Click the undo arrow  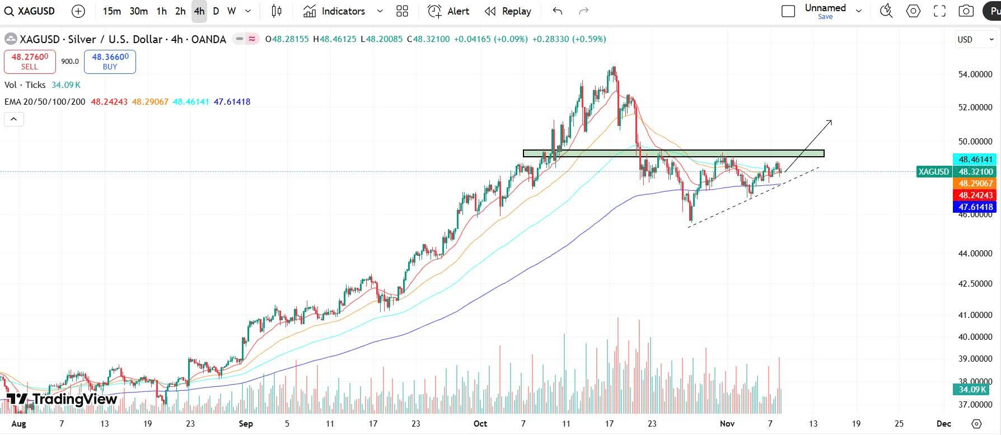click(x=557, y=11)
